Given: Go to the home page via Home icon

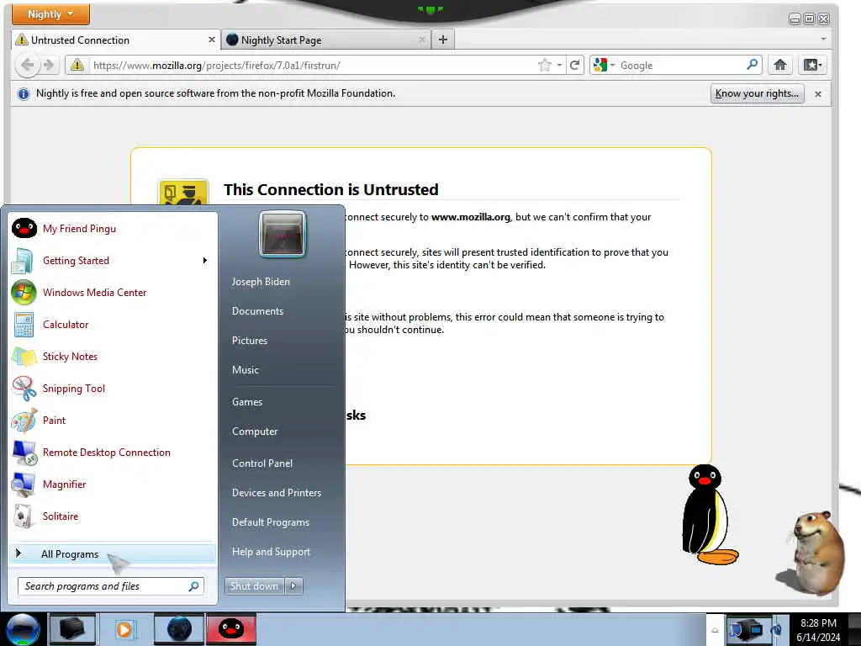Looking at the screenshot, I should (x=779, y=65).
